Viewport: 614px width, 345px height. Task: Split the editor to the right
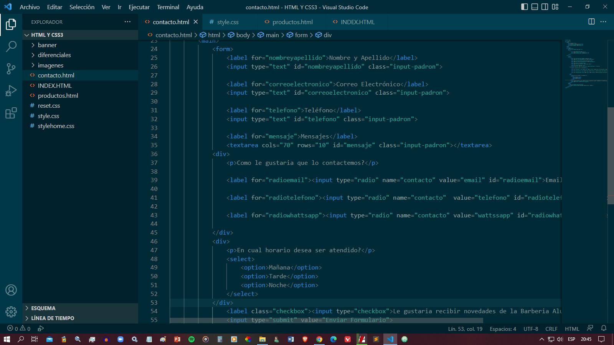[x=591, y=22]
